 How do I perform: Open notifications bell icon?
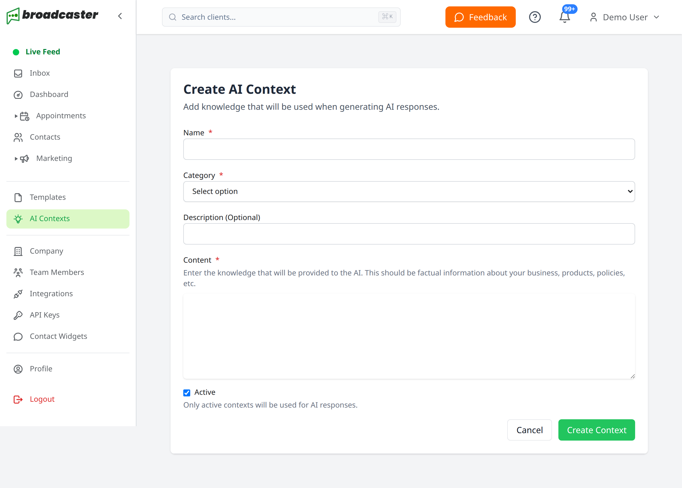[x=565, y=17]
